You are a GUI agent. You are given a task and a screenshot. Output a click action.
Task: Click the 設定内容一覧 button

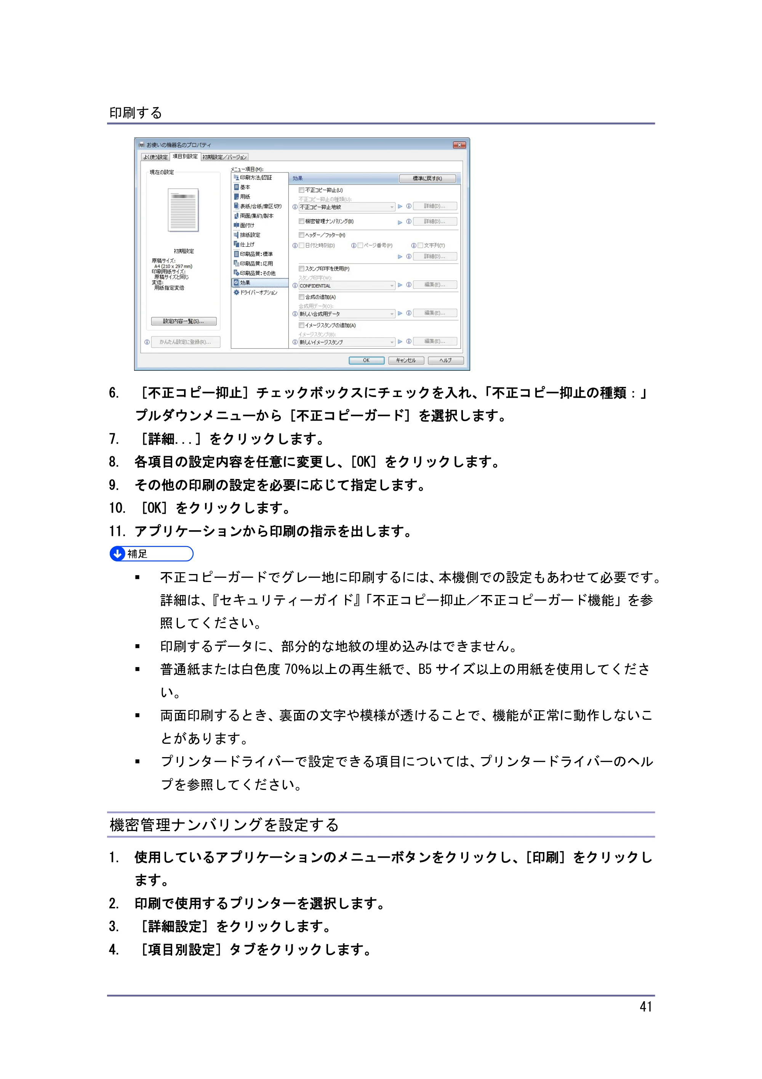tap(184, 321)
